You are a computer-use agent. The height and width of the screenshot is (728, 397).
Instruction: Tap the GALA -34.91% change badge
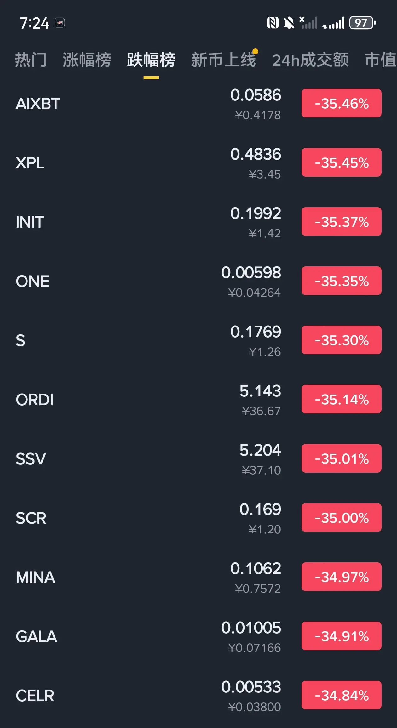click(x=341, y=636)
